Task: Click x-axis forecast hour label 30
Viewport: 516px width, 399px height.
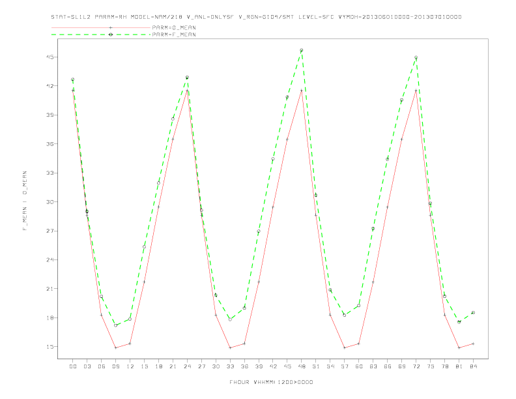Action: pyautogui.click(x=216, y=366)
